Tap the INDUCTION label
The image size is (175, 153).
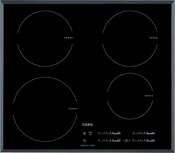click(87, 146)
